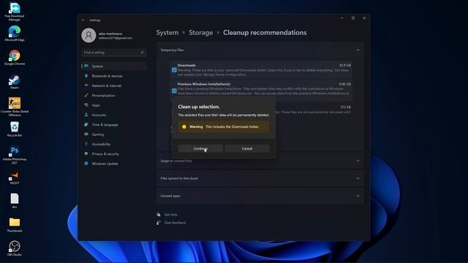Click the Cleanup recommendations heading
Image resolution: width=468 pixels, height=263 pixels.
265,32
